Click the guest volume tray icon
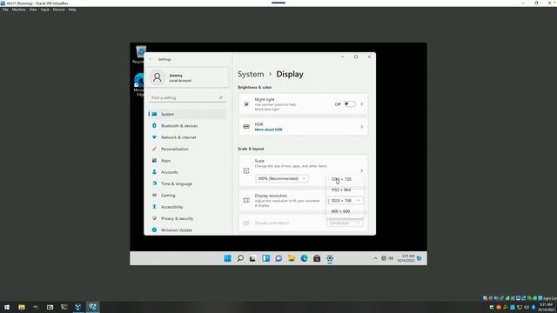Viewport: 557px width, 313px height. [391, 258]
